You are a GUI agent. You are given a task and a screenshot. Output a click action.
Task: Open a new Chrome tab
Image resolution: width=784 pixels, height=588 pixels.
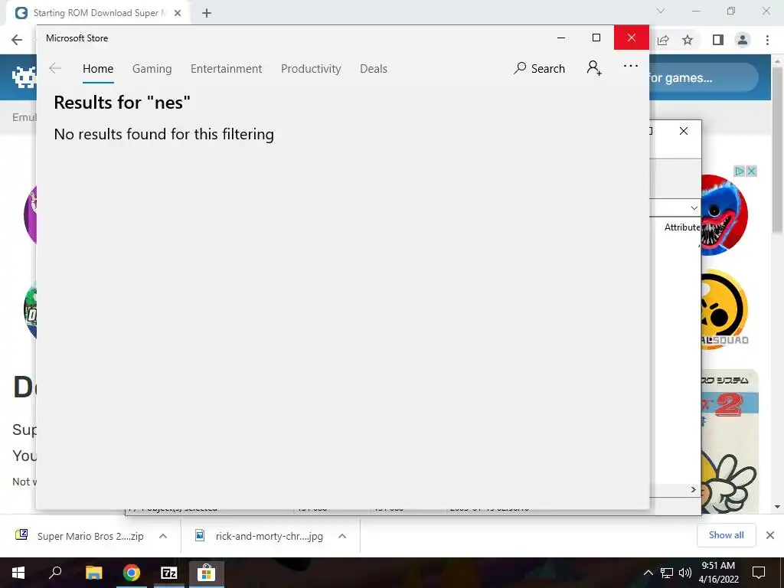(x=207, y=13)
